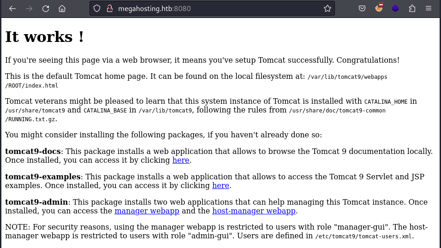Click the bold tomcat9-admin package name
The width and height of the screenshot is (441, 248).
tap(37, 202)
